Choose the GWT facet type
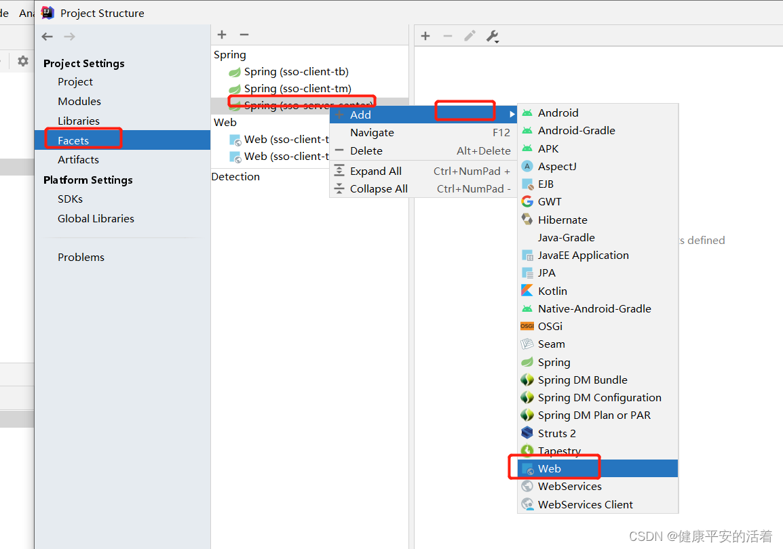This screenshot has width=783, height=549. coord(550,201)
